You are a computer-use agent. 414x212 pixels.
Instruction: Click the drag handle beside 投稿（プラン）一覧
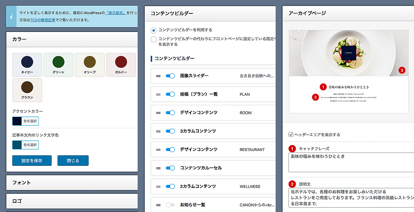tap(158, 94)
